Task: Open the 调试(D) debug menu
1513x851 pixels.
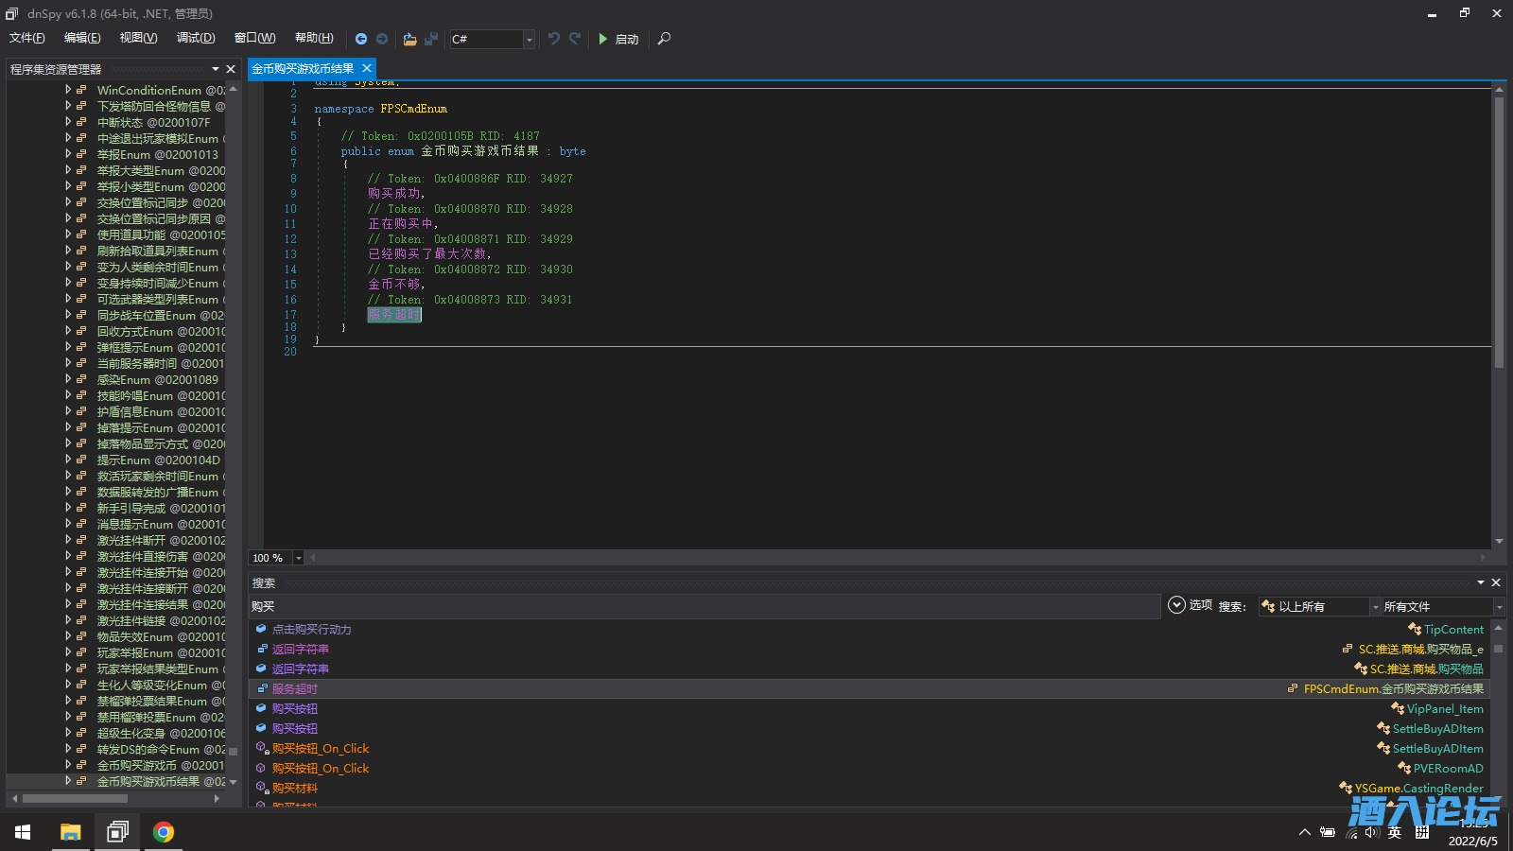Action: pyautogui.click(x=196, y=38)
